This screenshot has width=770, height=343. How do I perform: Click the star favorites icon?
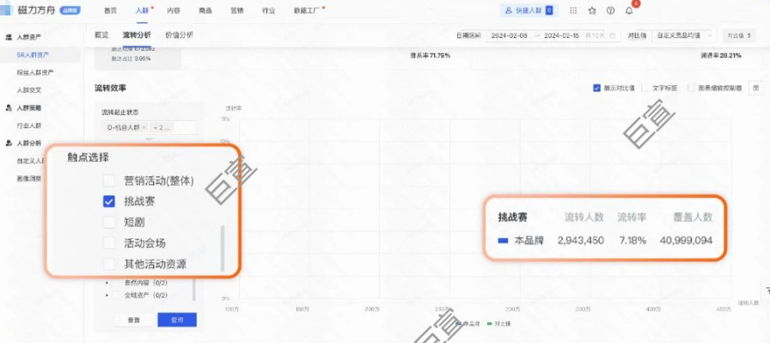592,10
